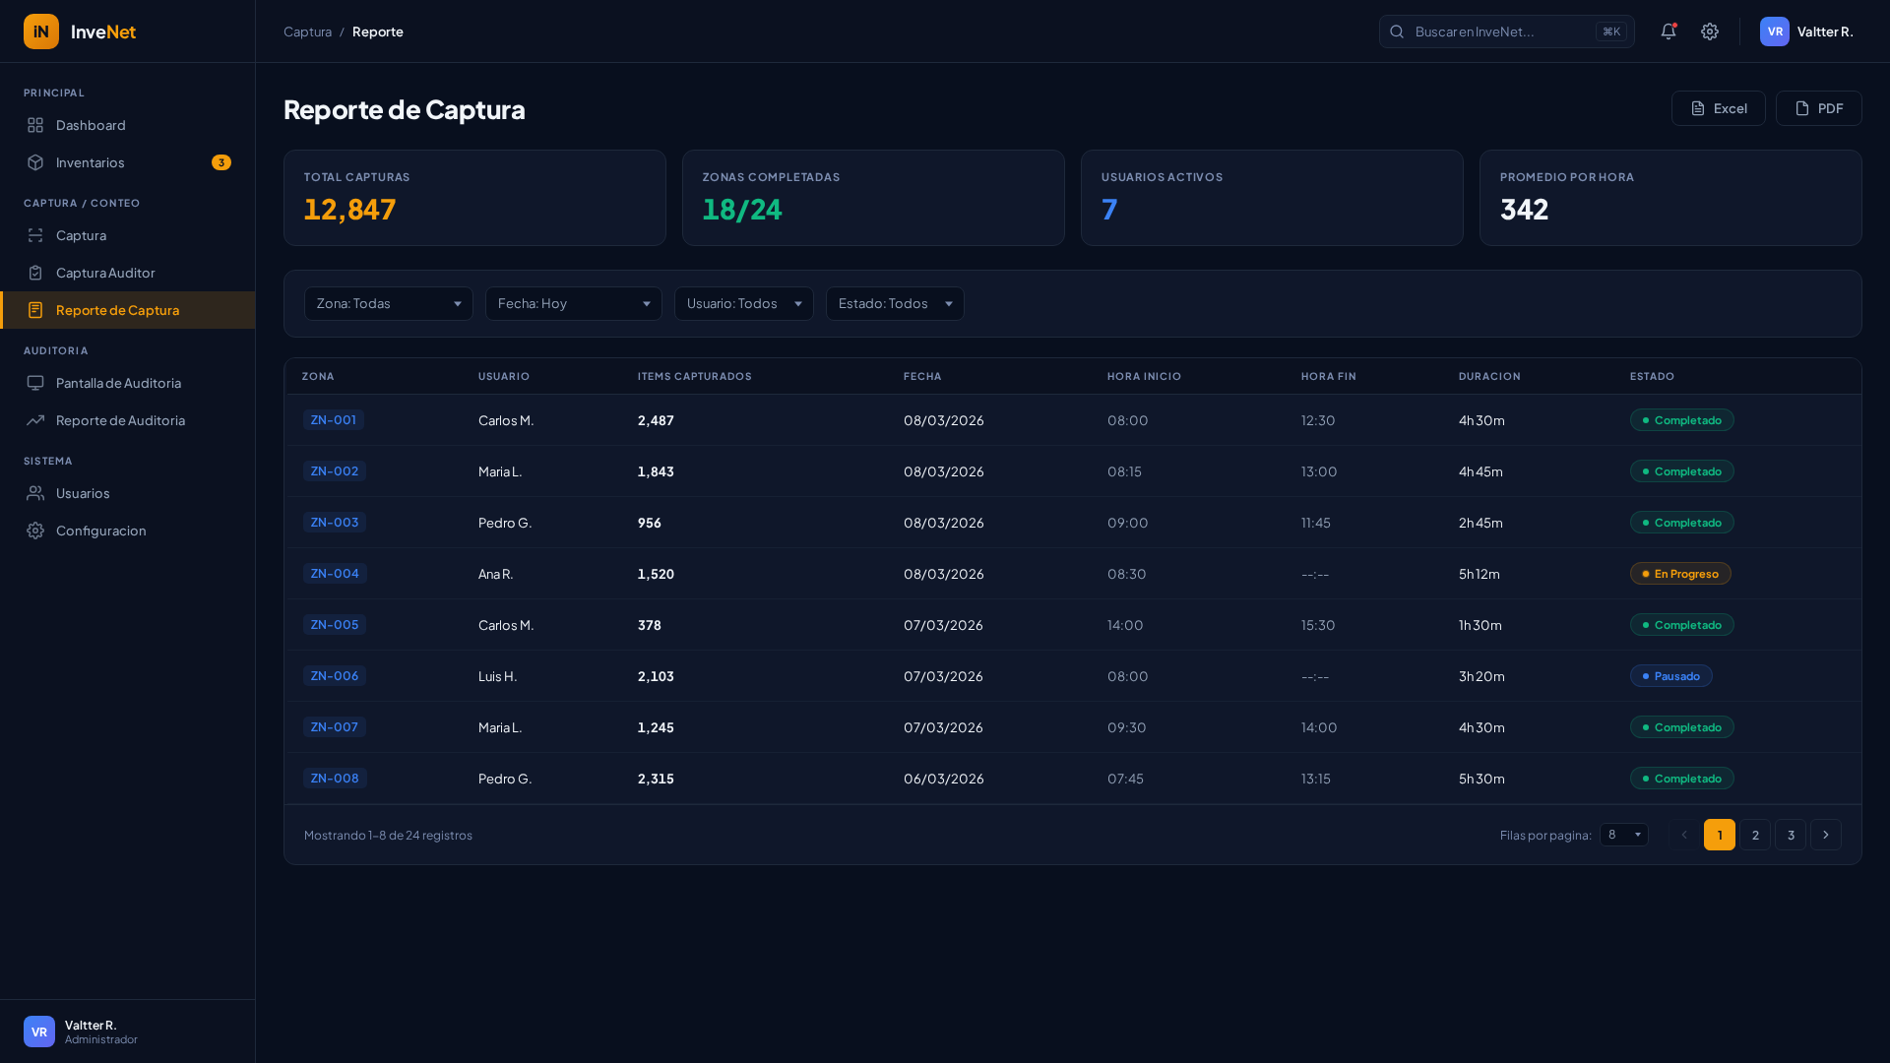Click the notifications bell icon

click(x=1668, y=31)
